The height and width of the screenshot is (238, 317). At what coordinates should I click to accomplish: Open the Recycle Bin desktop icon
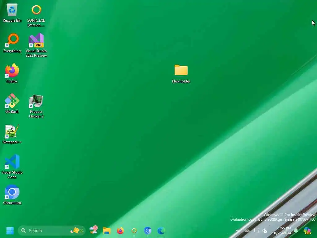point(12,12)
